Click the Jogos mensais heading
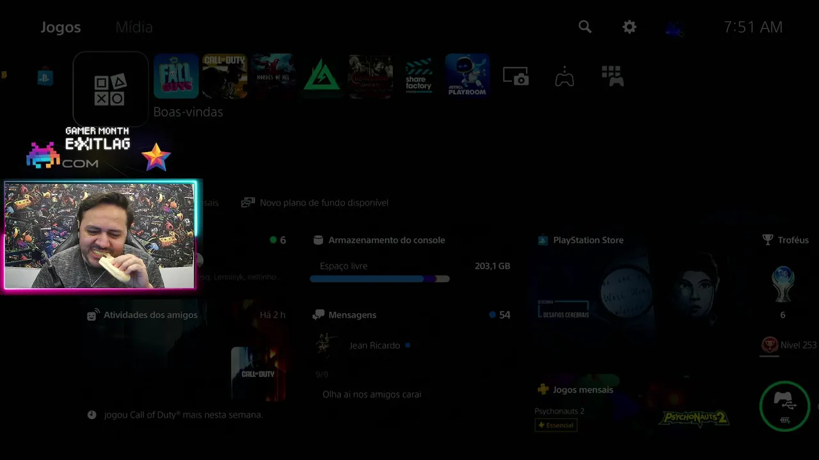819x460 pixels. click(x=583, y=390)
